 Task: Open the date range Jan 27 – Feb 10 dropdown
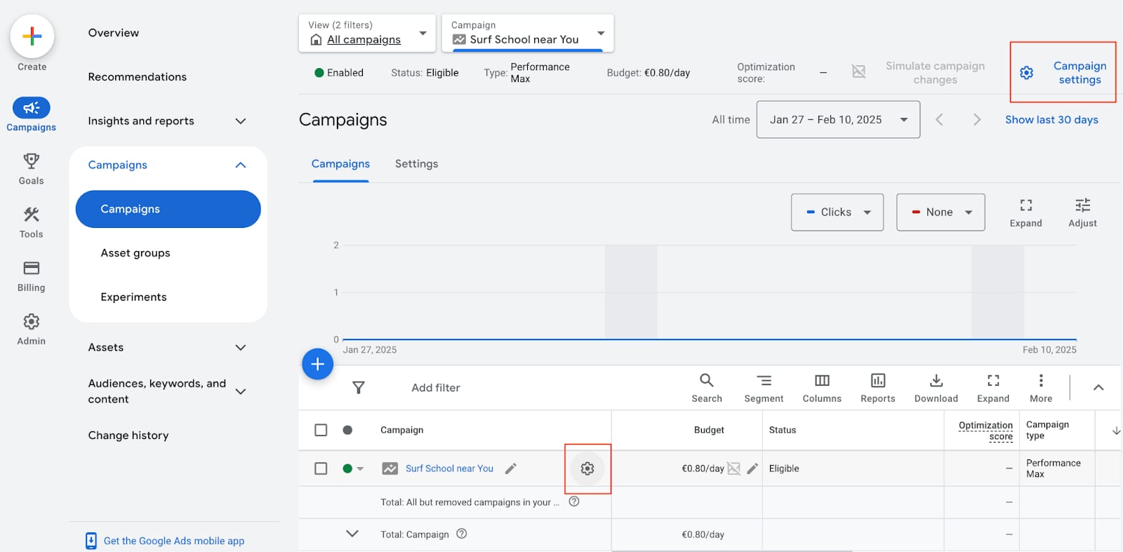(x=838, y=119)
